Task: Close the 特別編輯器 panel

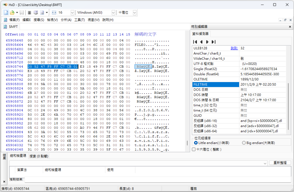Action: coord(290,27)
